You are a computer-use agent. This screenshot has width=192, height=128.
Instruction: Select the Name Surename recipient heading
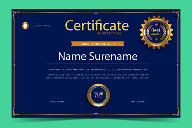[98, 56]
